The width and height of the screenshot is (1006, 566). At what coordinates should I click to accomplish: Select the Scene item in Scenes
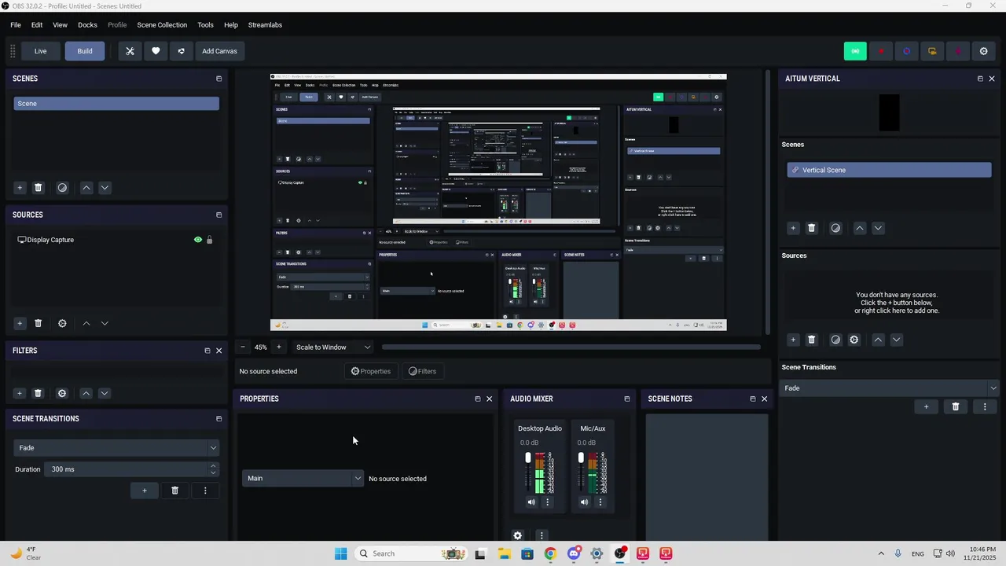pyautogui.click(x=116, y=104)
